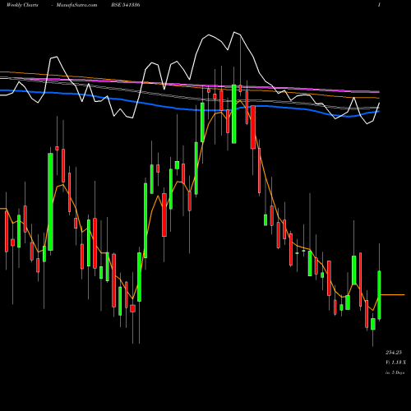The width and height of the screenshot is (411, 411).
Task: Click the tallest green candle near the chart peak
Action: point(234,114)
